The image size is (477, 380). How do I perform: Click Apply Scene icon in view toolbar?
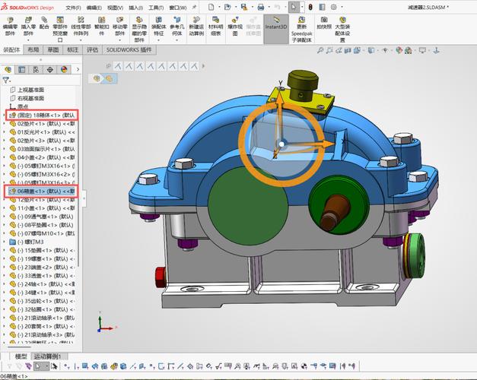pos(409,50)
